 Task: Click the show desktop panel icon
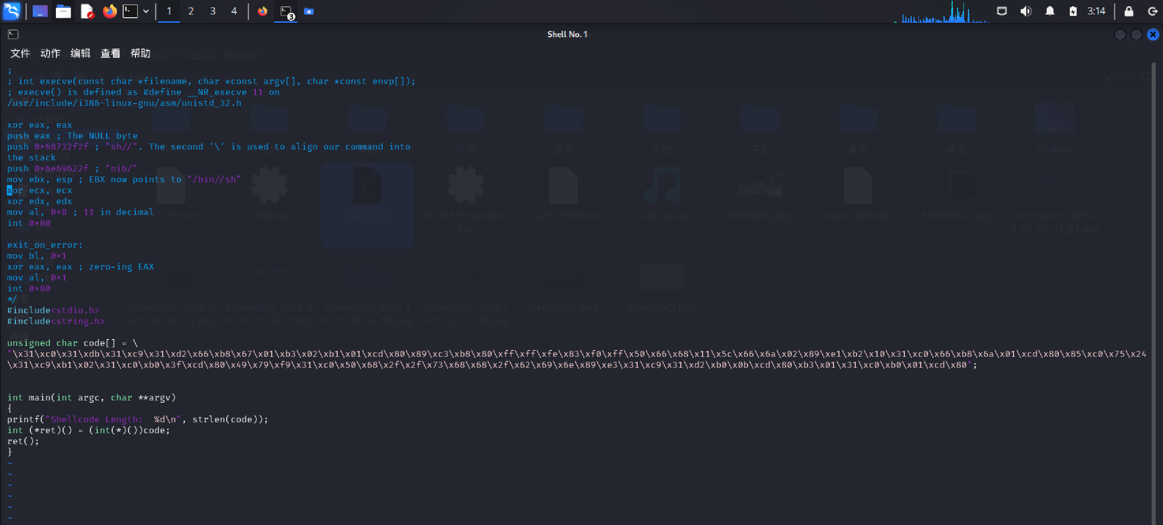[x=40, y=11]
